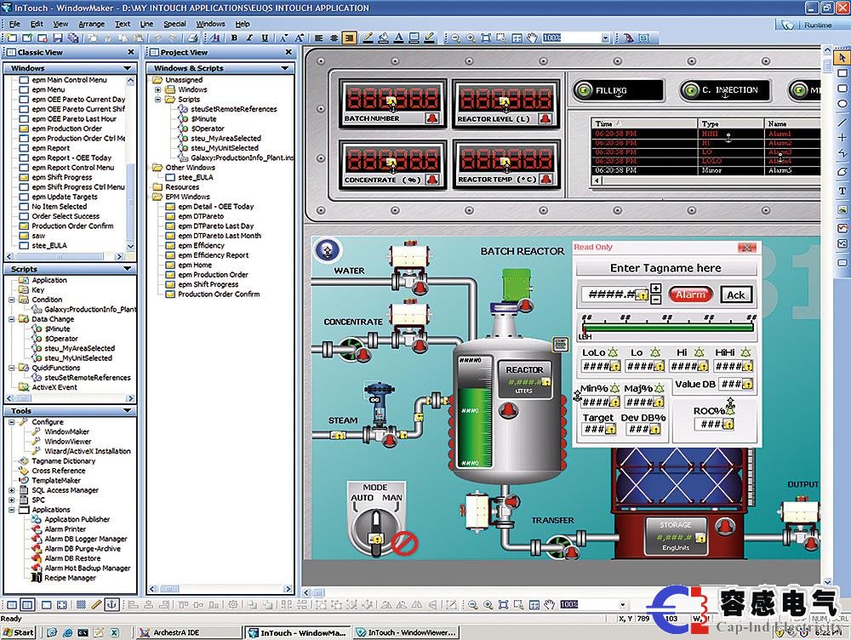Screen dimensions: 851x640
Task: Collapse the Scripts node in Project View
Action: coord(157,100)
